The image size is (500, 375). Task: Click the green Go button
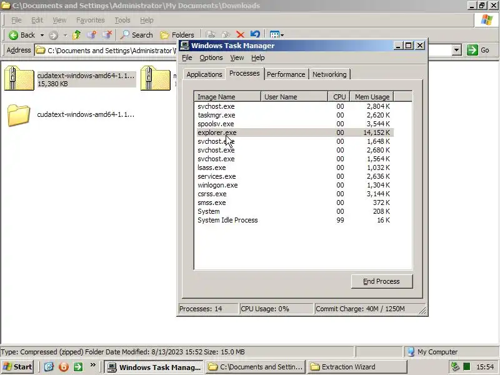(x=478, y=50)
